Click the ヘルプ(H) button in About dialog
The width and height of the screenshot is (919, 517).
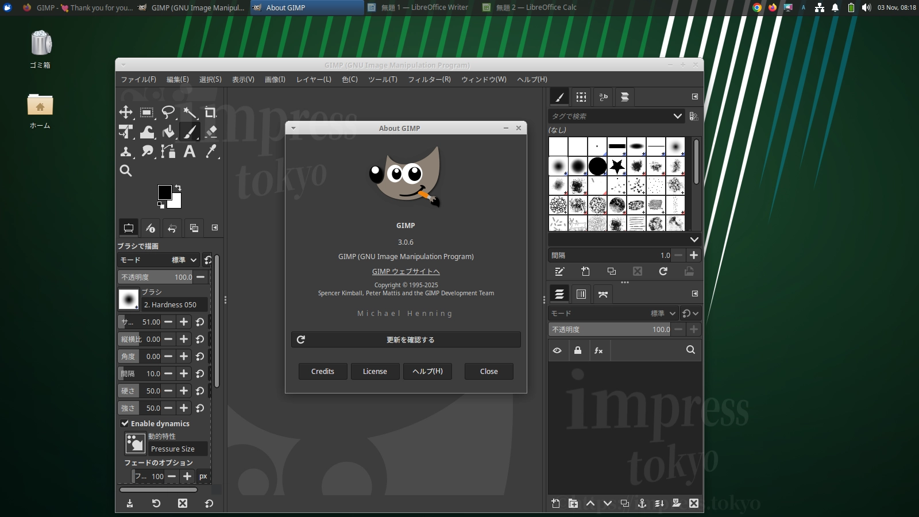(x=427, y=371)
